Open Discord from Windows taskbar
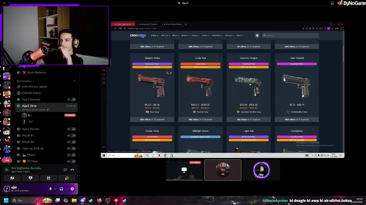 point(82,200)
